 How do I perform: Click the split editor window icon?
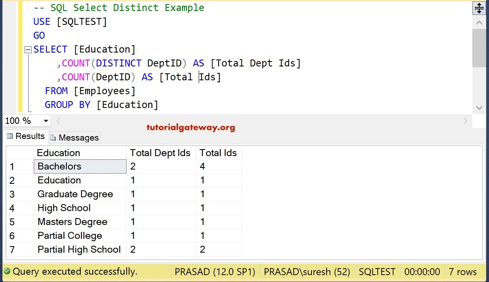pyautogui.click(x=479, y=8)
